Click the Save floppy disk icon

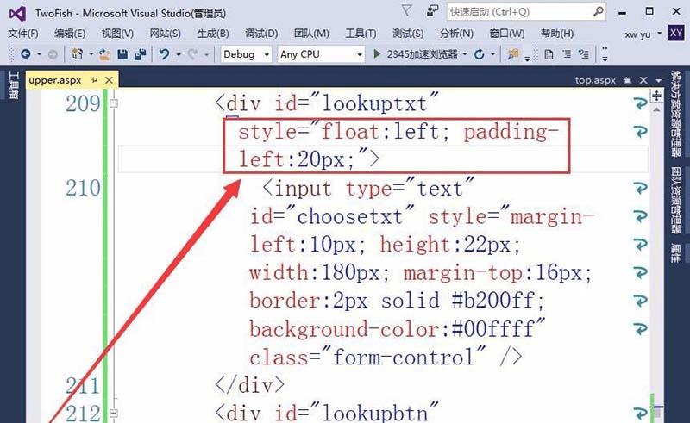click(122, 54)
